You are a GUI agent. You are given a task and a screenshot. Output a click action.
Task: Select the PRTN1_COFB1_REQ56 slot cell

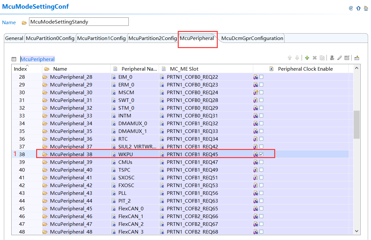tap(192, 193)
